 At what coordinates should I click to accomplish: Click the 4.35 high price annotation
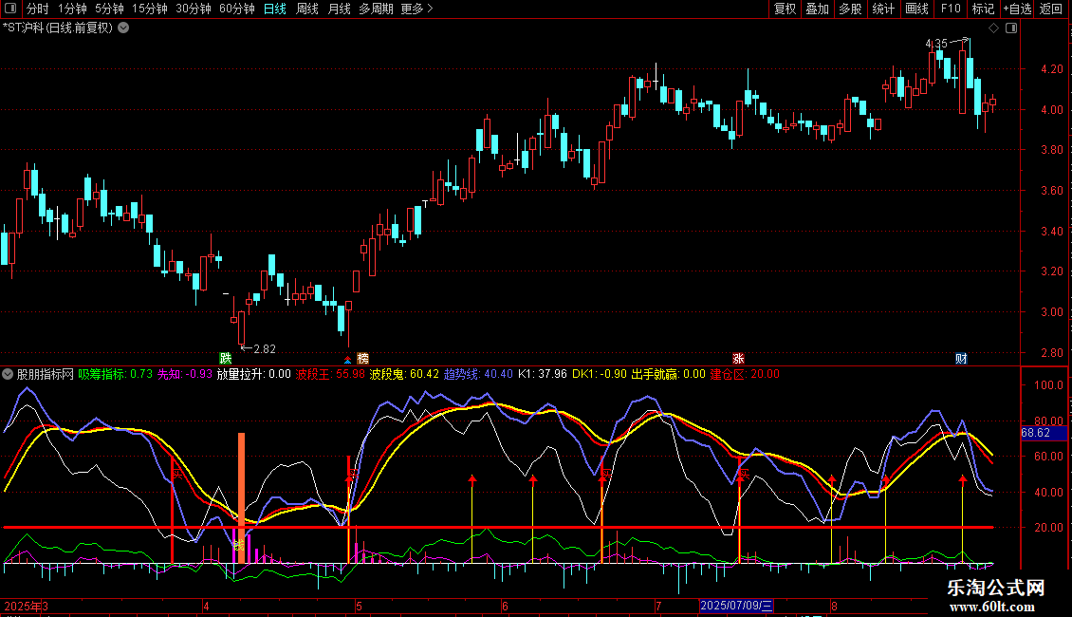[x=936, y=44]
